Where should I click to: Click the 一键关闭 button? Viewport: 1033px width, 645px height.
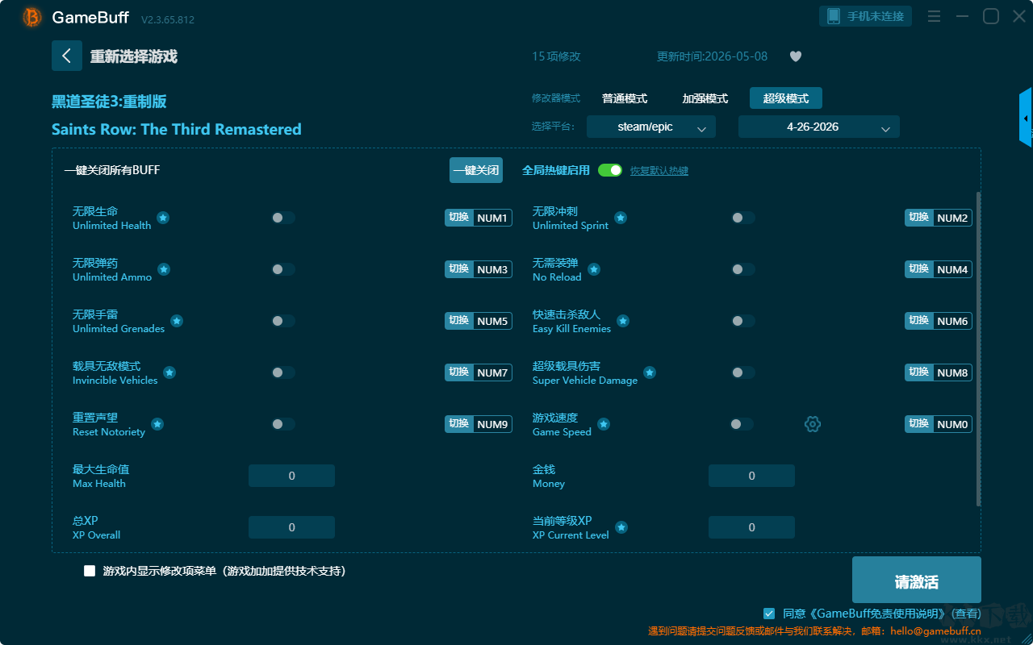476,170
